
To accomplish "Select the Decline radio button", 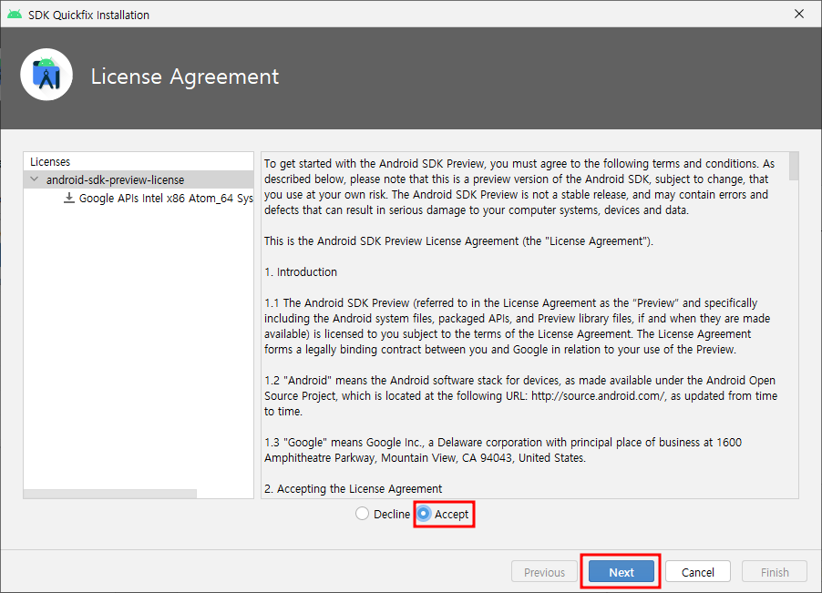I will coord(362,514).
